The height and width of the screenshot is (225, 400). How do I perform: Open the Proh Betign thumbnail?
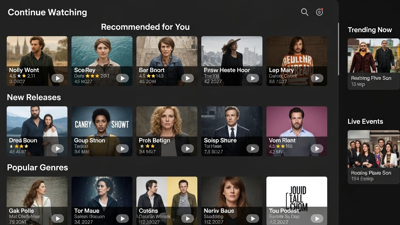[167, 131]
